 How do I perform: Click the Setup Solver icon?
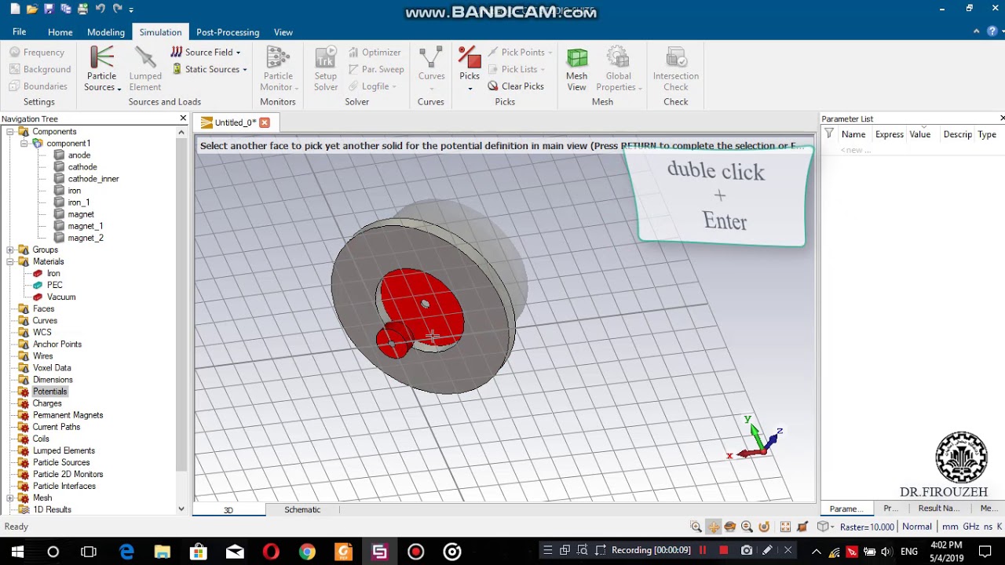coord(326,69)
